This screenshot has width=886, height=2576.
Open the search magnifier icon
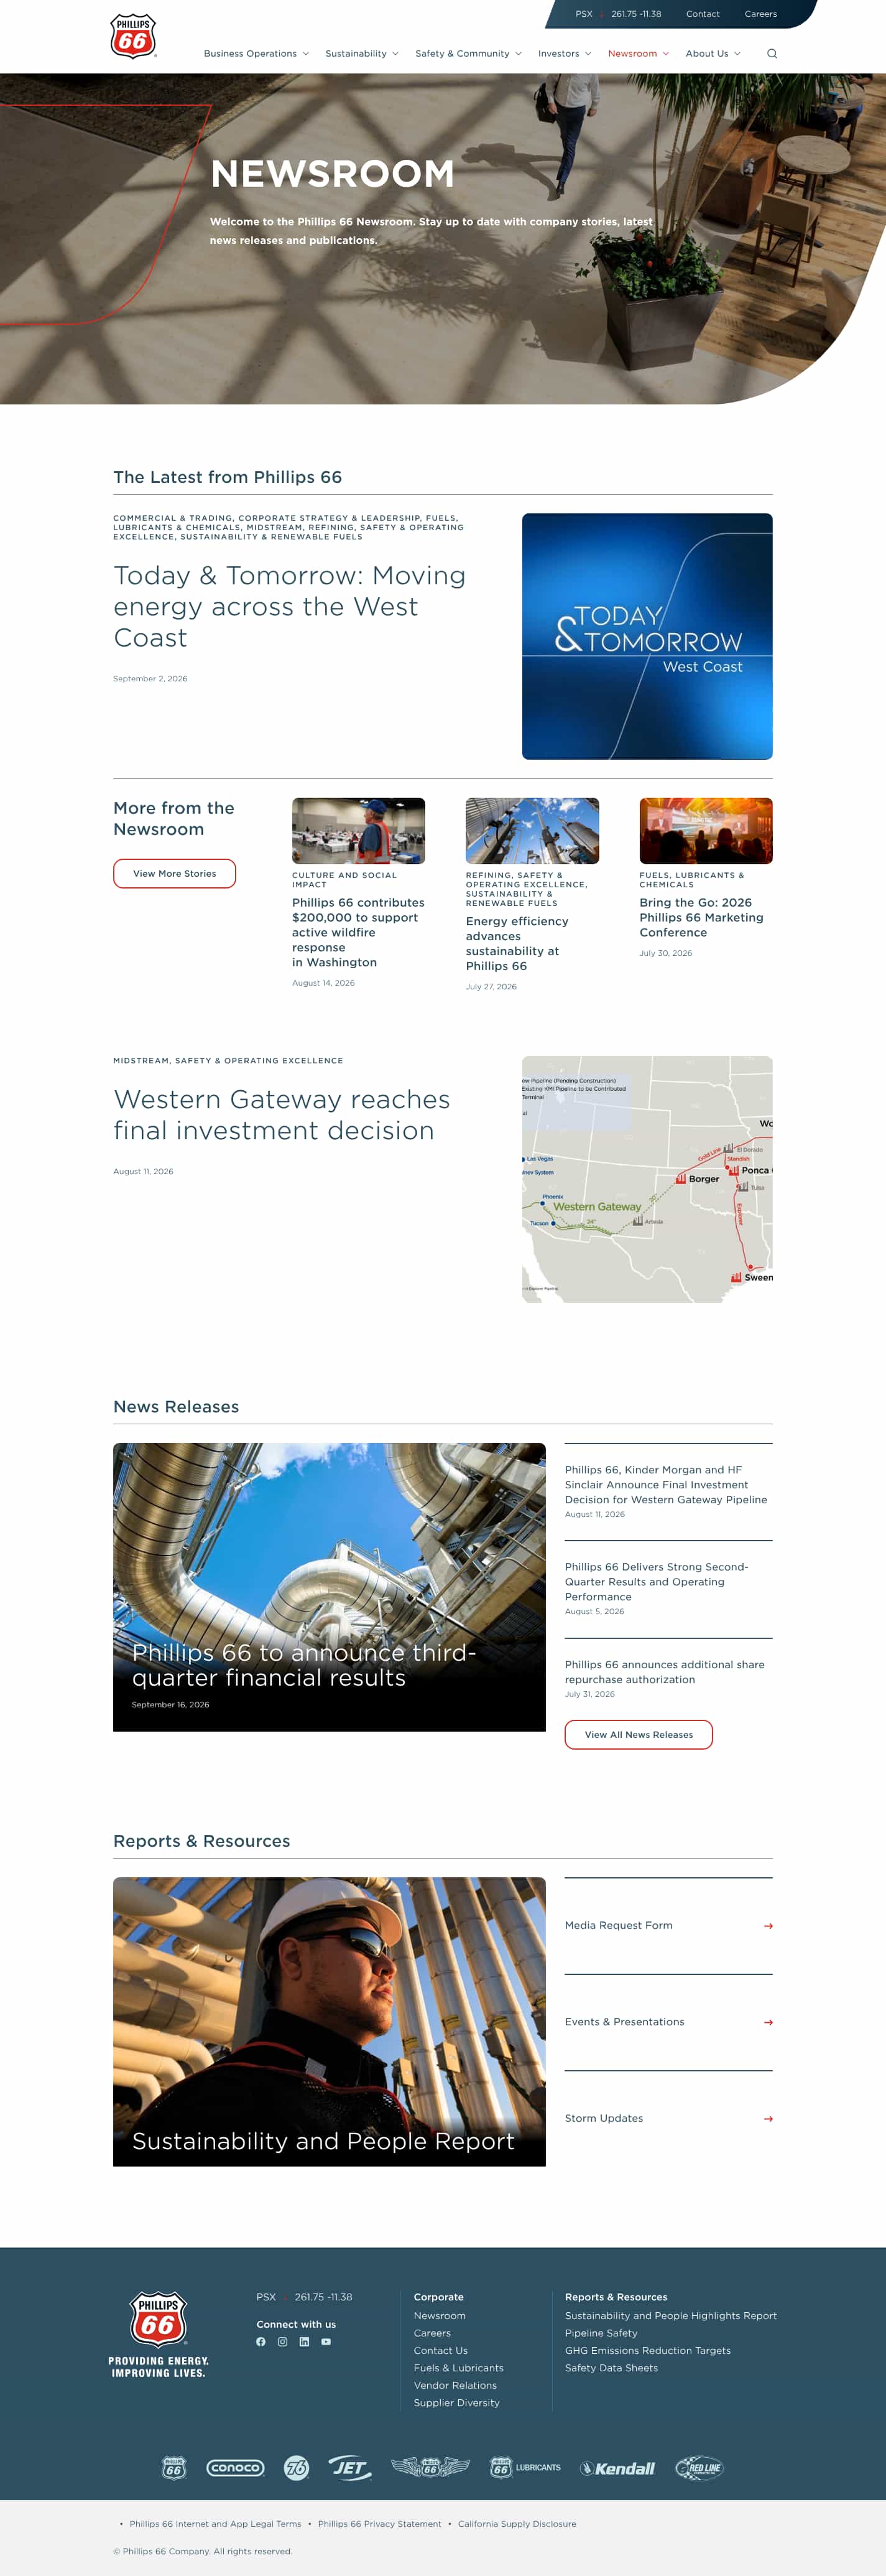pos(772,54)
